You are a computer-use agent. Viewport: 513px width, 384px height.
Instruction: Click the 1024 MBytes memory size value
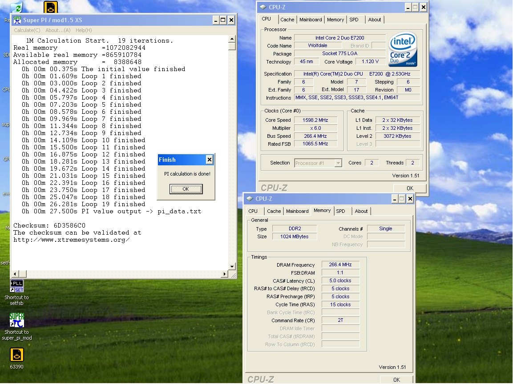click(295, 236)
